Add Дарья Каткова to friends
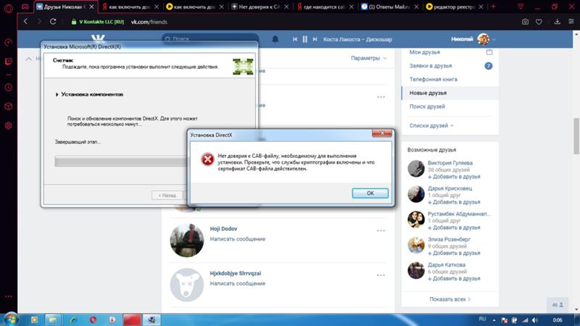Screen dimensions: 580x326 coord(454,279)
